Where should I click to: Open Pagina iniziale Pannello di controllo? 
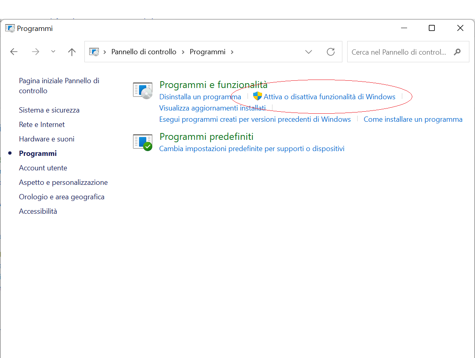click(59, 86)
